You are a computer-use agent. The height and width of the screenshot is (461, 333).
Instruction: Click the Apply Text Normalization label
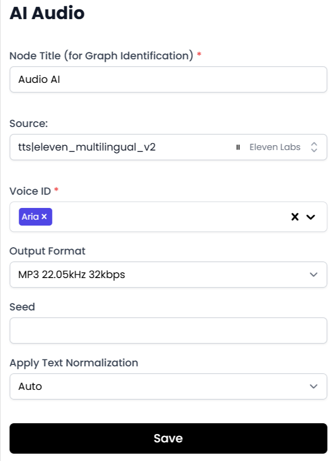(74, 363)
